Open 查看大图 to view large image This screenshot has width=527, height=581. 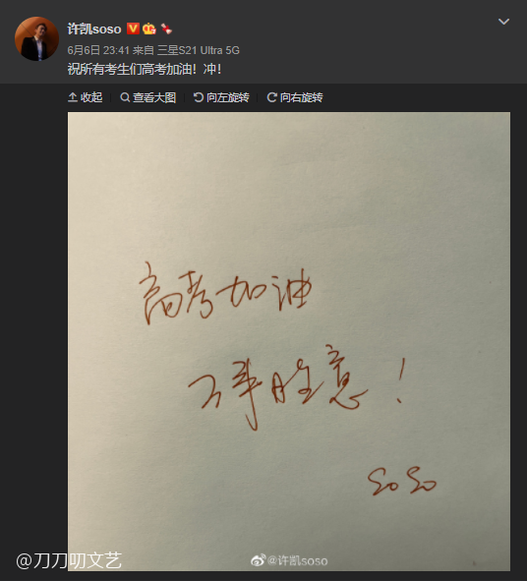pyautogui.click(x=147, y=97)
